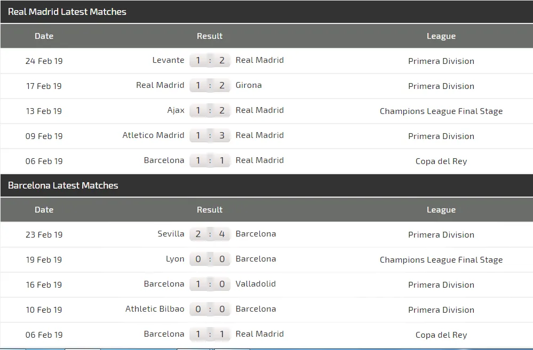Image resolution: width=533 pixels, height=350 pixels.
Task: Open the Levante team link
Action: coord(168,60)
